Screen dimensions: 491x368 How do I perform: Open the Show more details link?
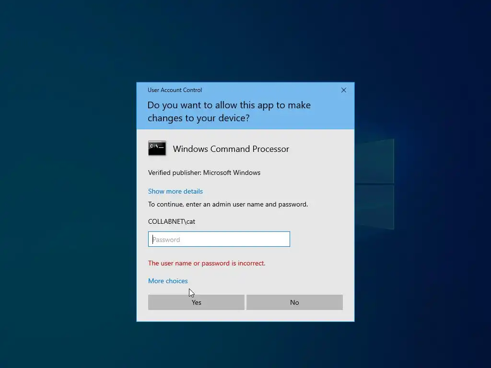175,191
